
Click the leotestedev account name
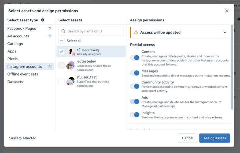click(86, 61)
